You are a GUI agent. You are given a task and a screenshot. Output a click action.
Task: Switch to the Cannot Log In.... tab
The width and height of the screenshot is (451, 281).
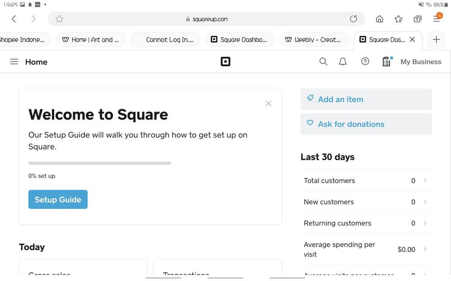[165, 40]
